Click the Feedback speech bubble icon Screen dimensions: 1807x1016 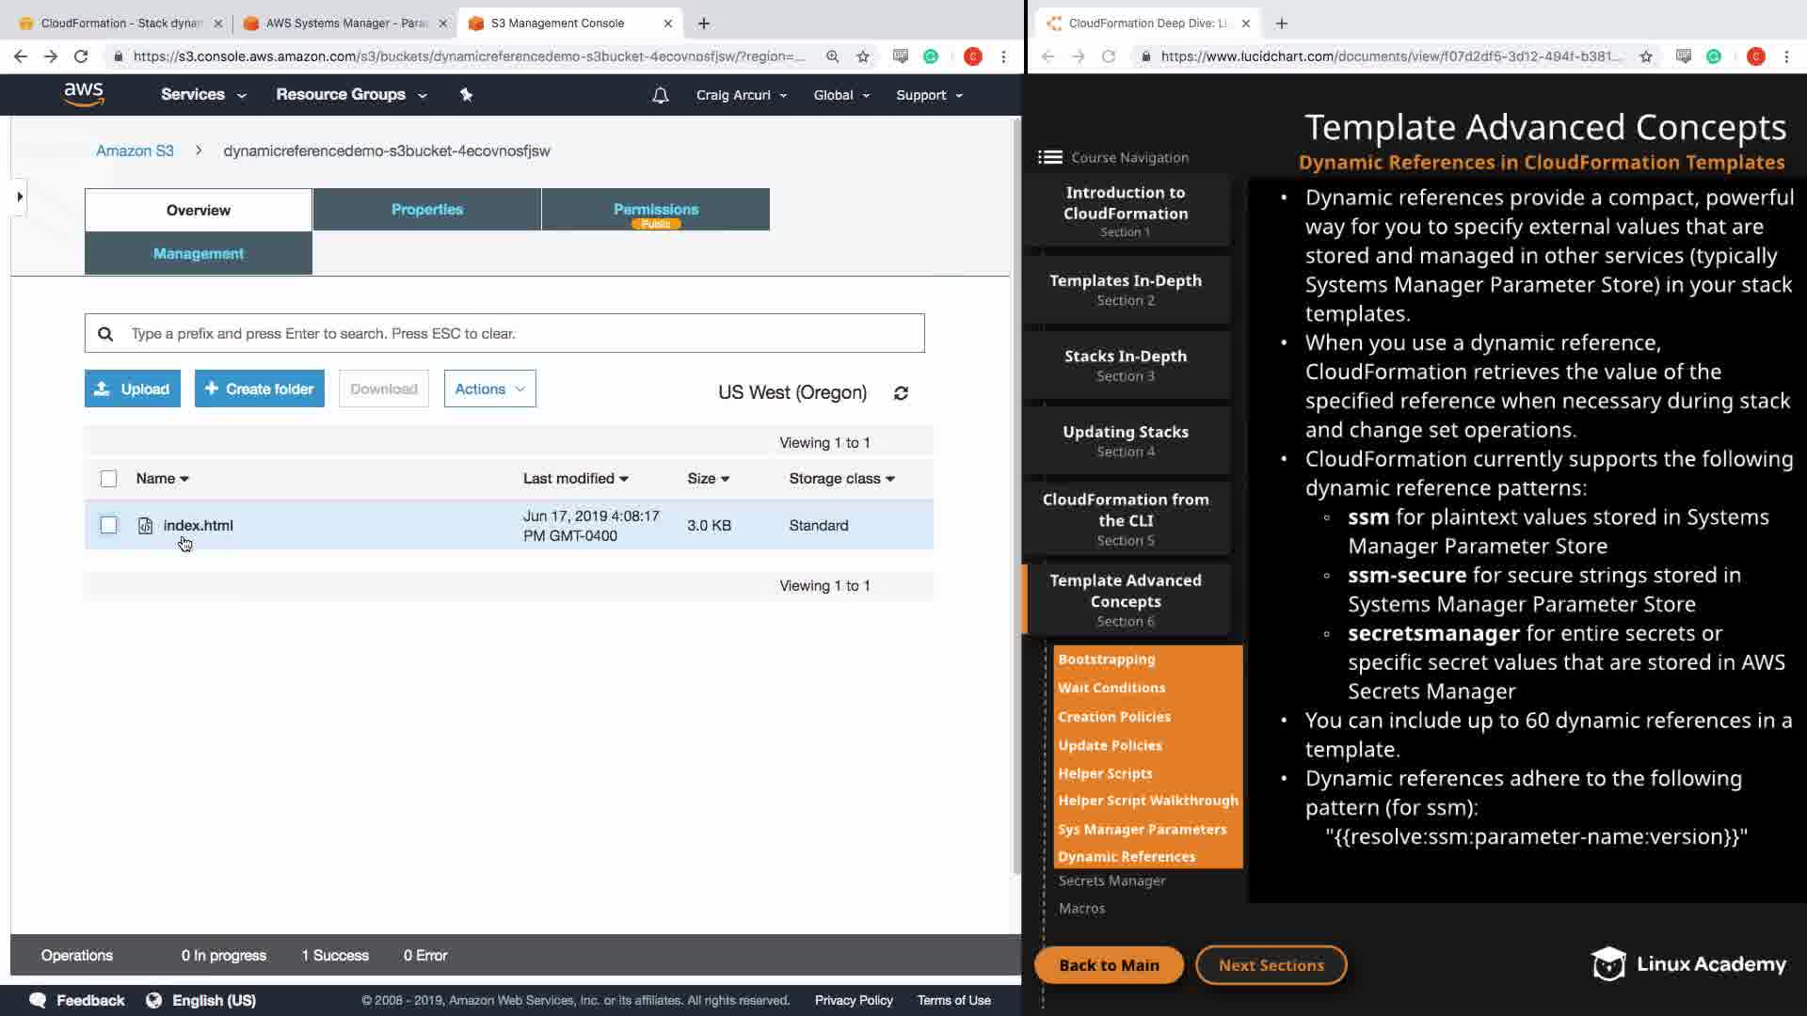click(38, 1000)
